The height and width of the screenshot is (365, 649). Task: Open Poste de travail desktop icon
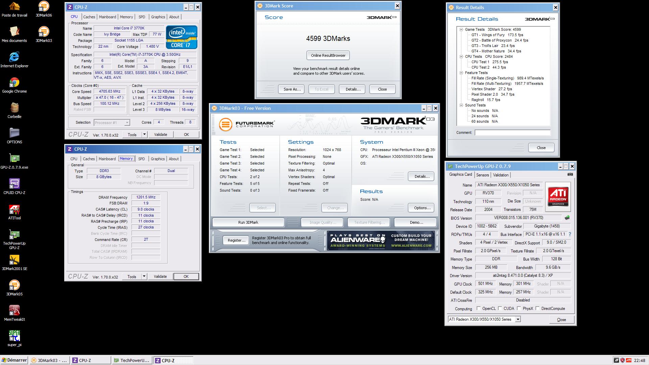pos(14,9)
